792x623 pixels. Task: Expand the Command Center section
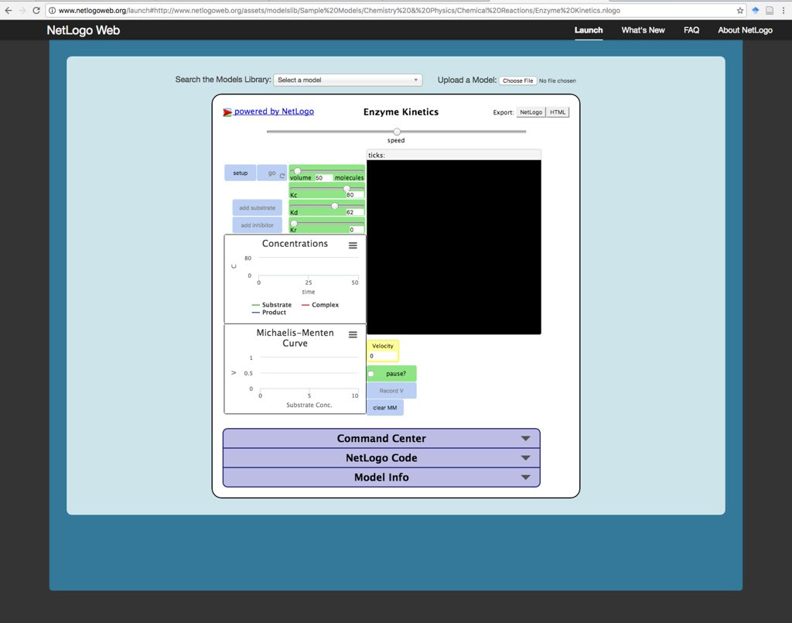point(381,439)
